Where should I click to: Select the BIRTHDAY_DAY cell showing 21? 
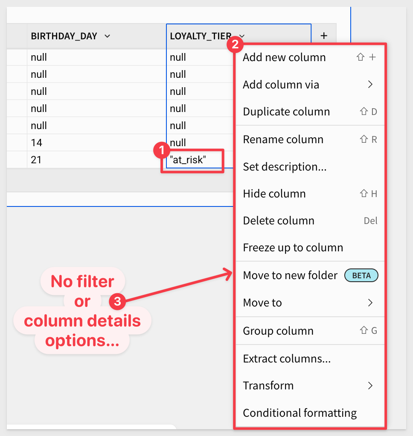coord(96,160)
